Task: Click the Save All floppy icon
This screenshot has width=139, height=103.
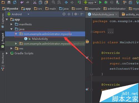Action: coord(9,2)
